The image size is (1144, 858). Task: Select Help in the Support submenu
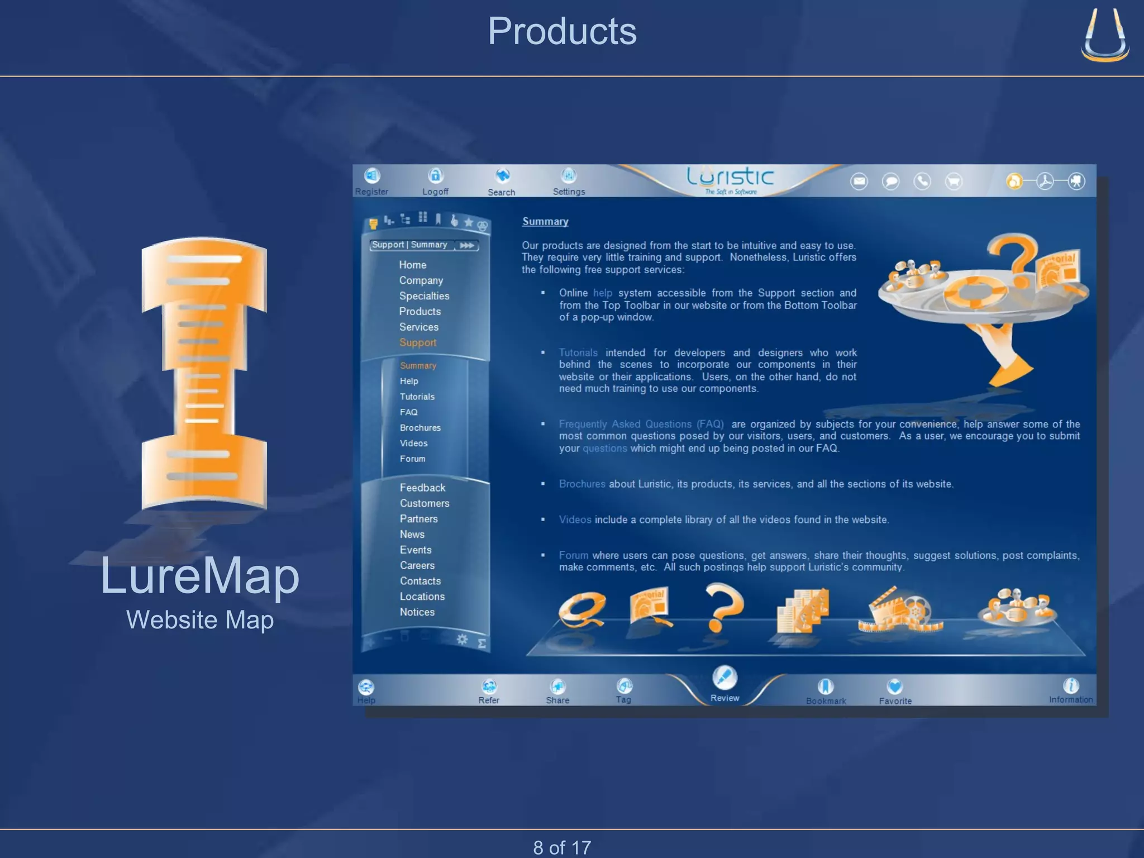tap(409, 381)
